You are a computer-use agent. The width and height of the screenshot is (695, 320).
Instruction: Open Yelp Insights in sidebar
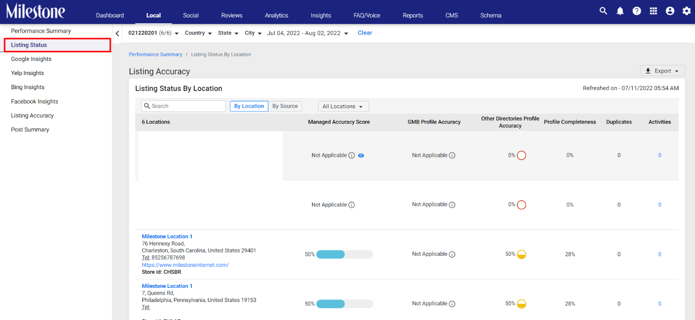point(27,74)
